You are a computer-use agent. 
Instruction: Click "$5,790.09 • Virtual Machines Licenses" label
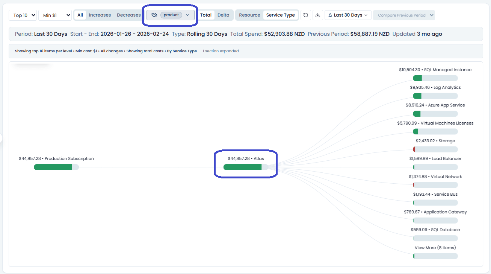435,123
